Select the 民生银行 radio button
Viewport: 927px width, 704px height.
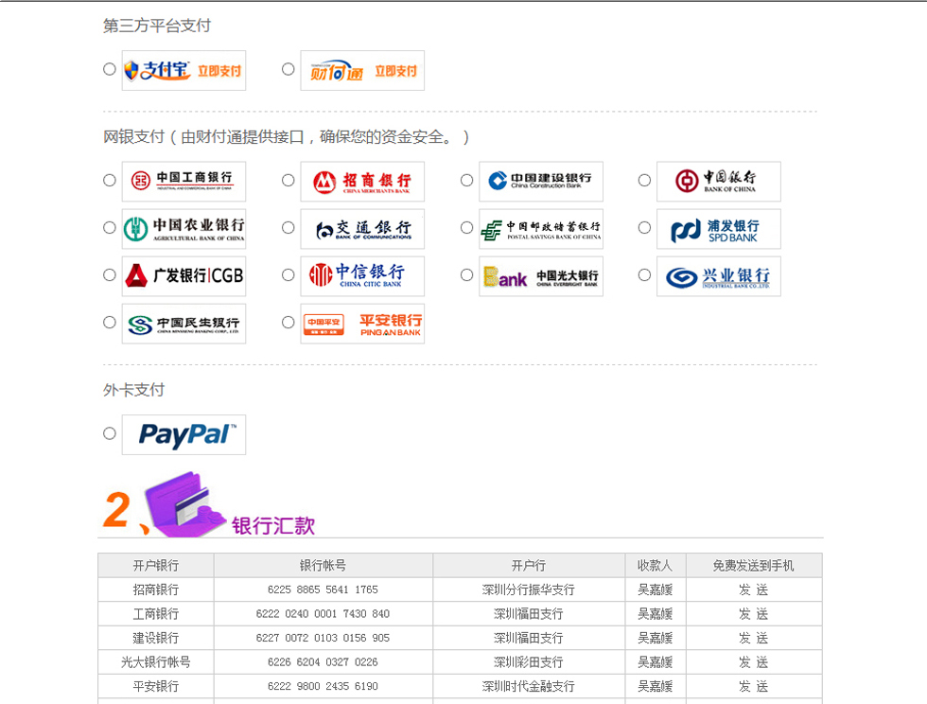click(x=110, y=323)
